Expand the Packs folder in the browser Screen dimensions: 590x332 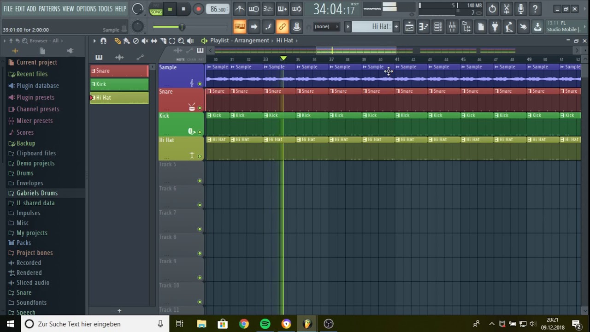24,243
